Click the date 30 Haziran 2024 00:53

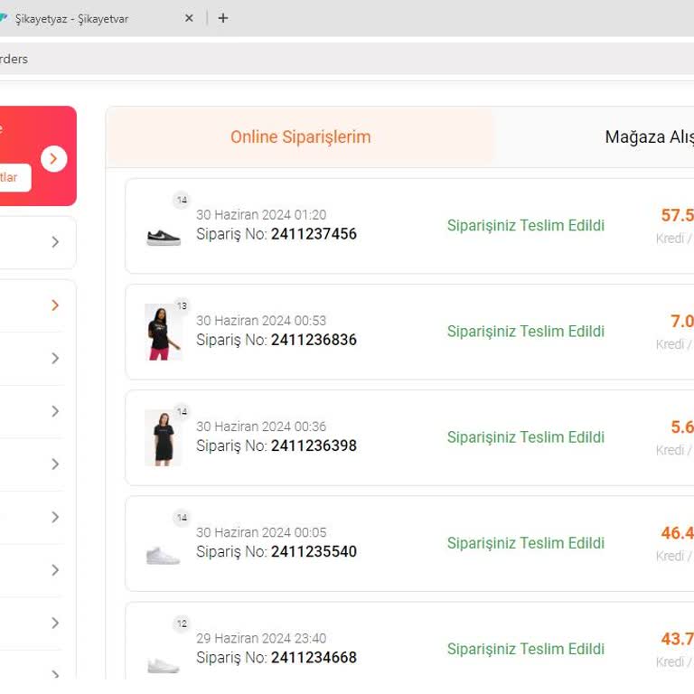coord(261,321)
